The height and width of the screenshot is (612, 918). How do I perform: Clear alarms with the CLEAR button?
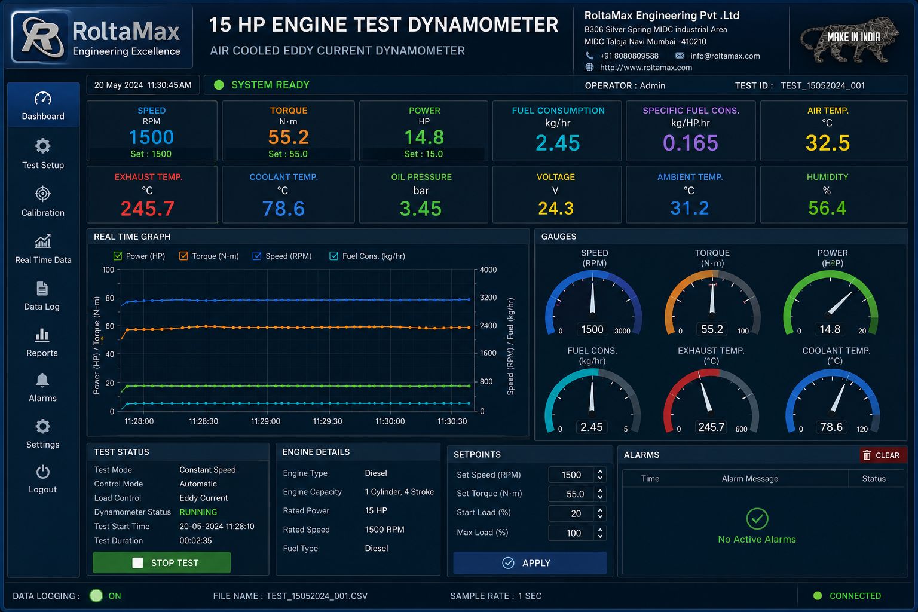tap(882, 455)
